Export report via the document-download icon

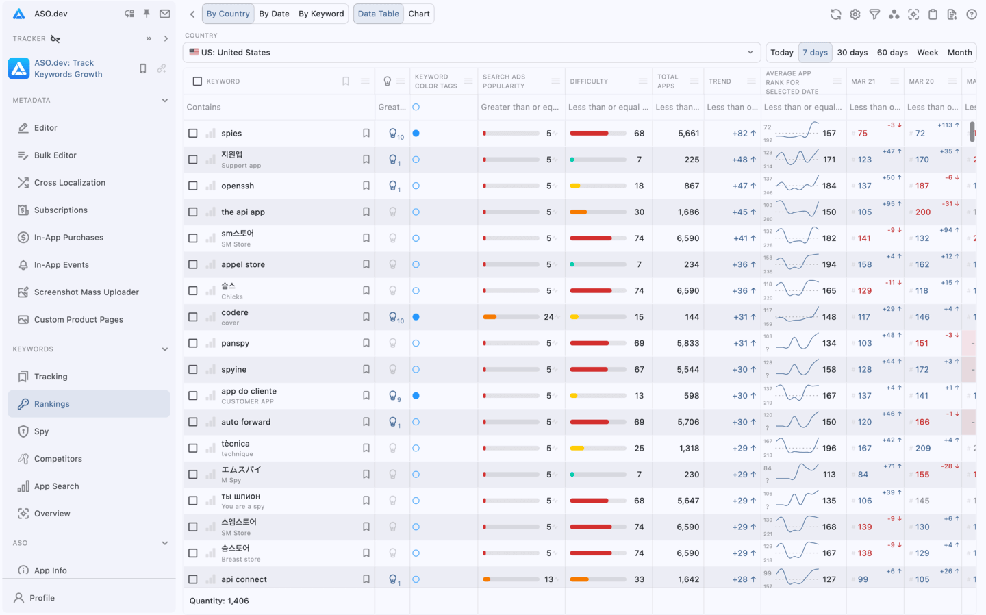tap(952, 14)
